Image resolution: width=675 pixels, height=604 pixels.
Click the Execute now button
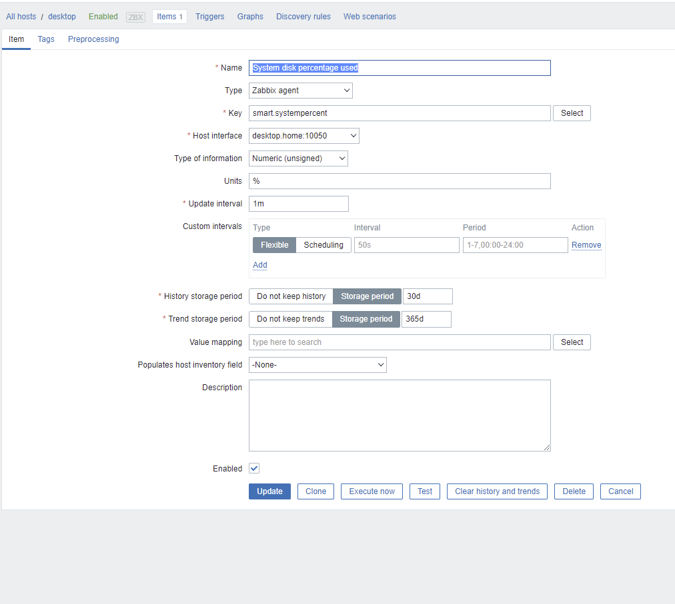(372, 491)
